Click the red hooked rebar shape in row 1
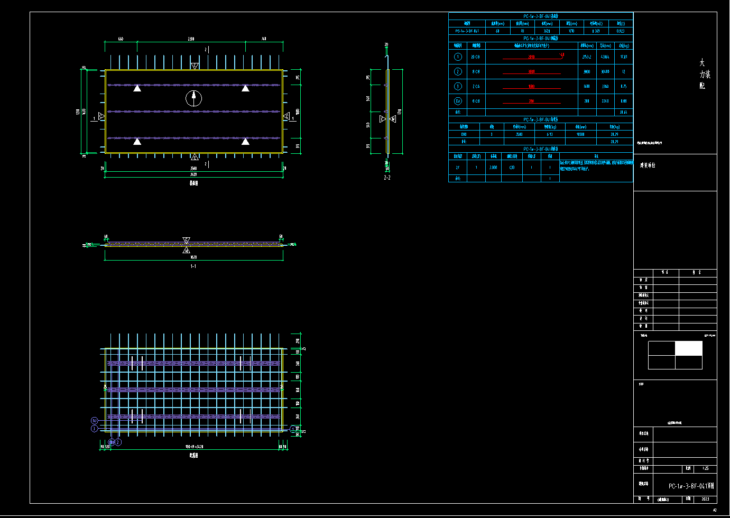This screenshot has height=518, width=730. click(x=533, y=56)
